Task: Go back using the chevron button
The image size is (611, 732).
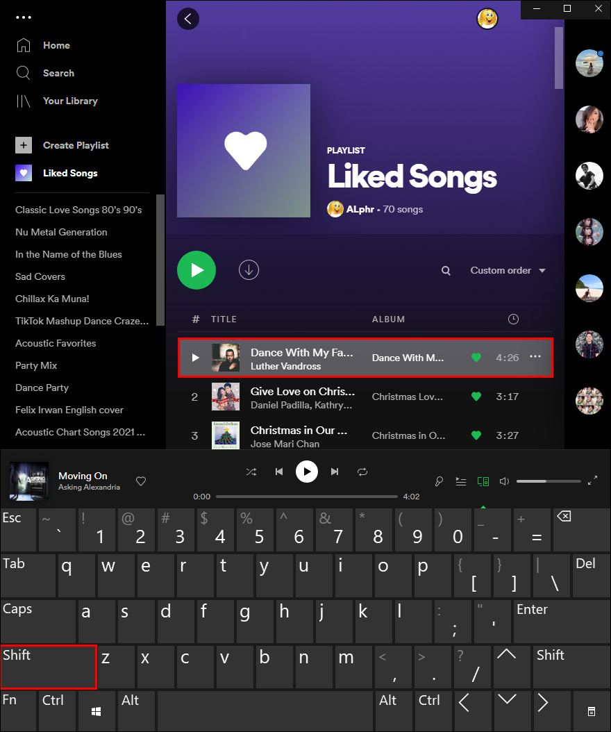Action: click(188, 19)
